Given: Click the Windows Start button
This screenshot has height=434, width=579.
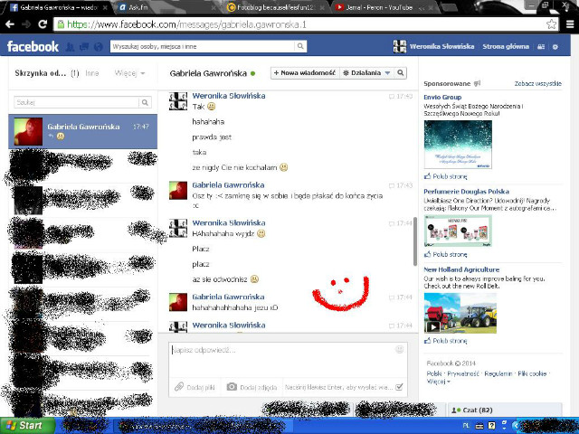Looking at the screenshot, I should click(x=26, y=426).
